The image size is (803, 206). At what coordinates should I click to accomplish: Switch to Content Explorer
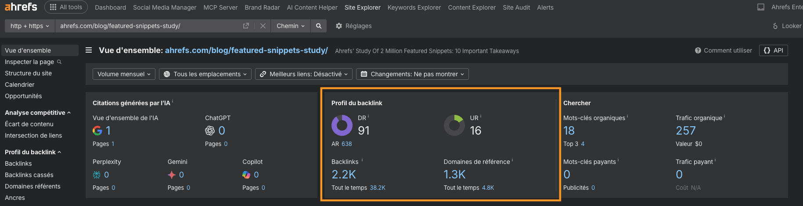(x=472, y=7)
